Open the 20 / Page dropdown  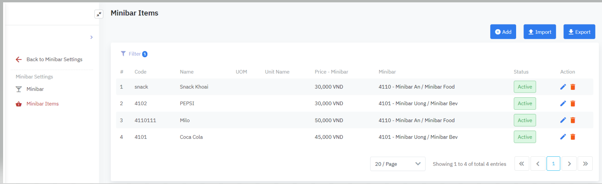tap(397, 164)
